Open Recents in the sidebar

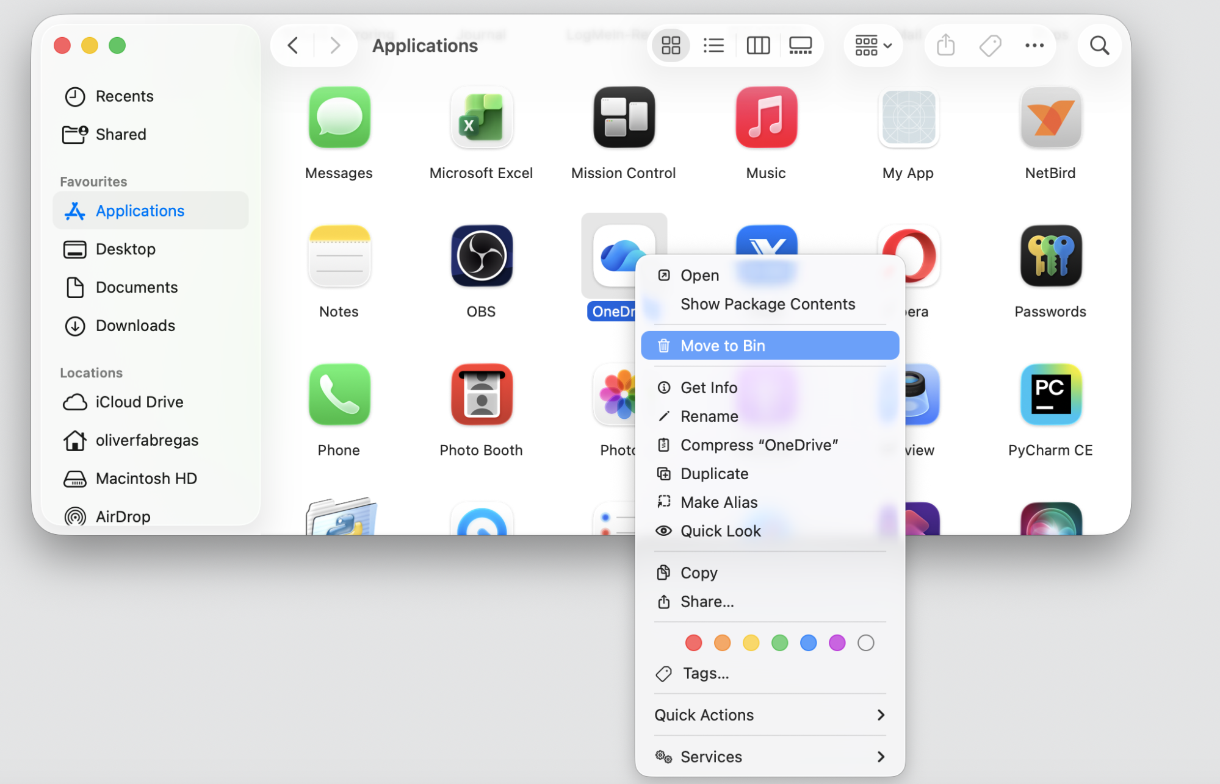150,96
